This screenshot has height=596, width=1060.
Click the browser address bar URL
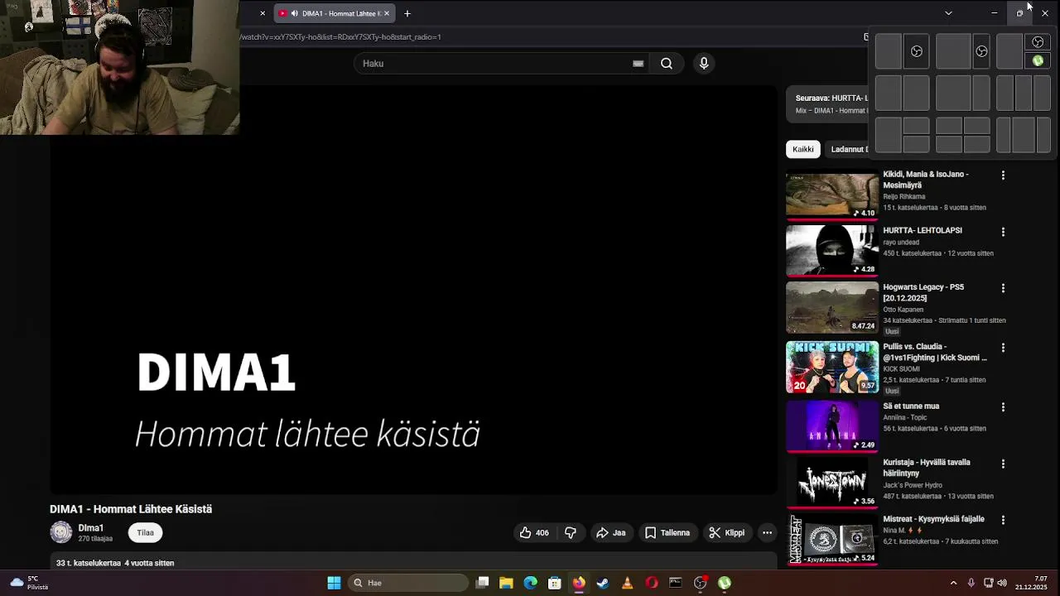340,37
